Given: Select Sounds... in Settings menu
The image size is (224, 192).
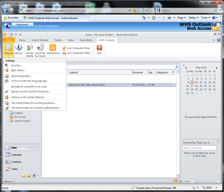Looking at the screenshot, I should [35, 65].
